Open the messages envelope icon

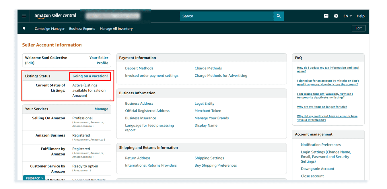tap(326, 16)
